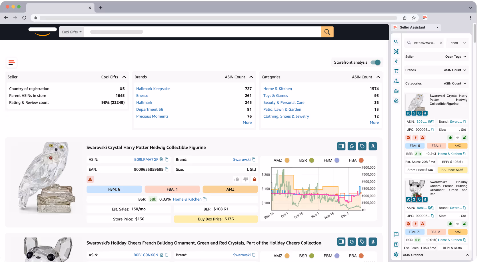Toggle green thumbs up in side panel Hedwig card
This screenshot has height=262, width=477.
click(x=450, y=138)
